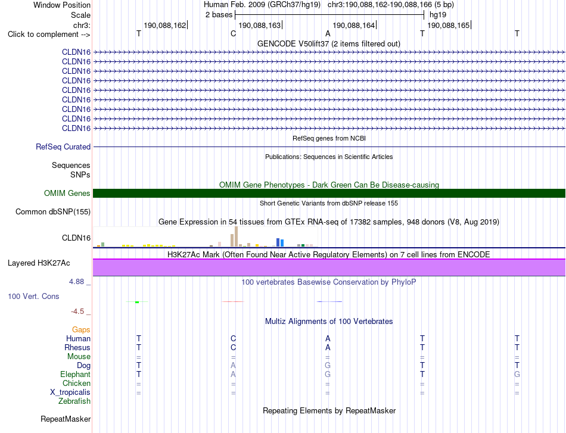Click the Publications track title text
The image size is (566, 433).
click(329, 157)
